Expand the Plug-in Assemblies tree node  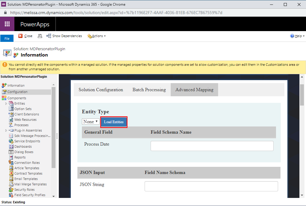pyautogui.click(x=6, y=130)
